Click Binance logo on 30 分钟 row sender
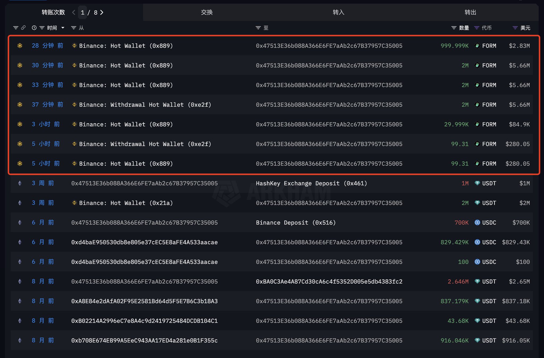This screenshot has width=544, height=358. 74,65
